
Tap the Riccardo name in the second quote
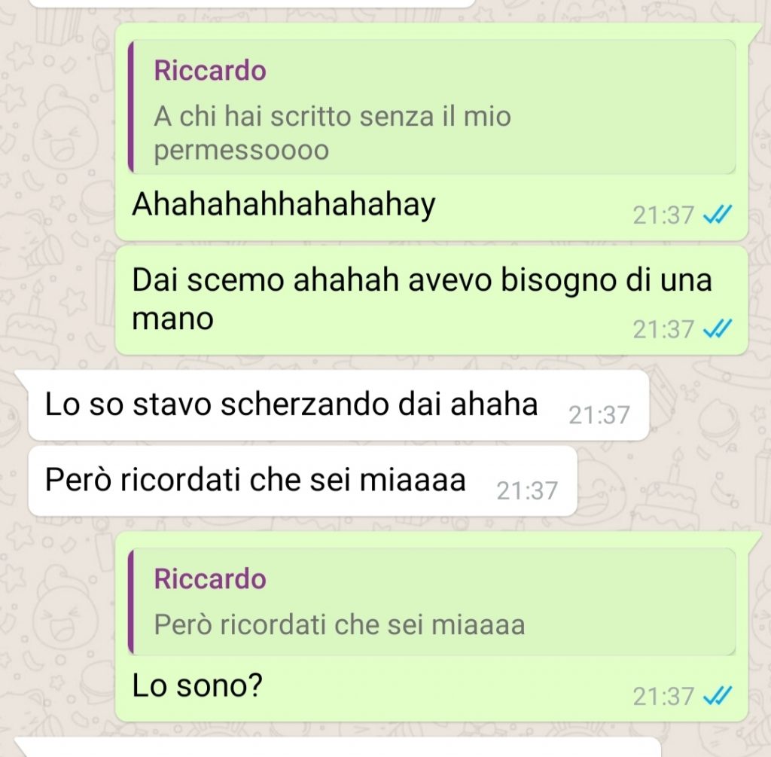pyautogui.click(x=210, y=578)
